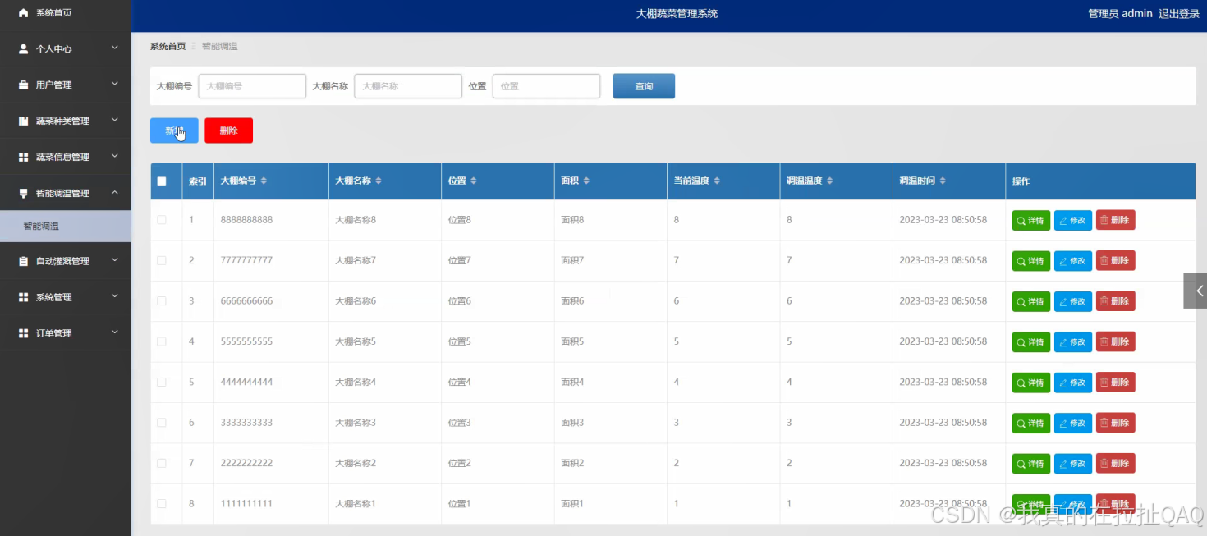1207x536 pixels.
Task: Sort by 当前温度 column arrows
Action: pyautogui.click(x=717, y=181)
